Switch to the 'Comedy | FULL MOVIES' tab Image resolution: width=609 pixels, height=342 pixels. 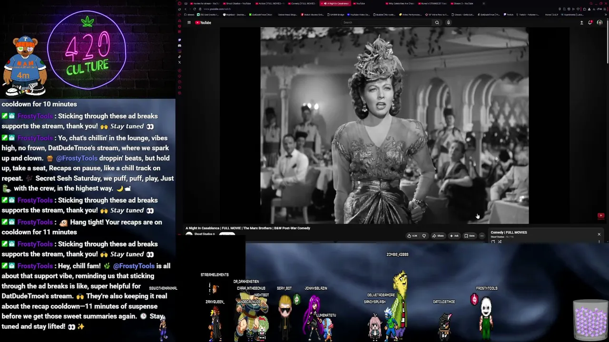coord(302,3)
